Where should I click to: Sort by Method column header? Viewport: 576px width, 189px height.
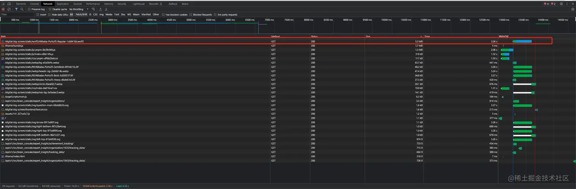coord(290,36)
